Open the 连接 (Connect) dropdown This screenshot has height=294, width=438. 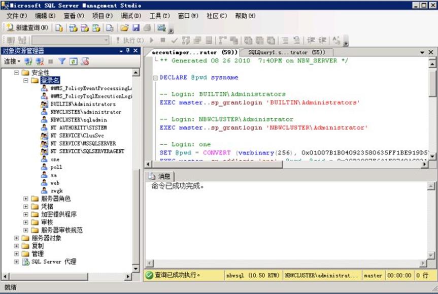coord(12,61)
